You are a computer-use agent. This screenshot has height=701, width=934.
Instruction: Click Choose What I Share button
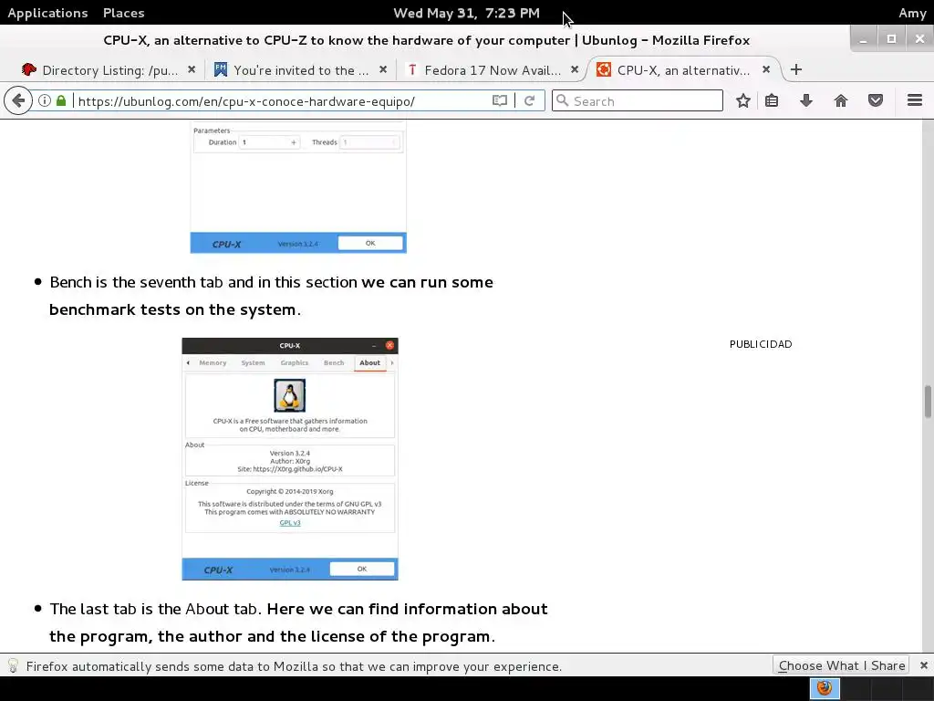coord(841,665)
